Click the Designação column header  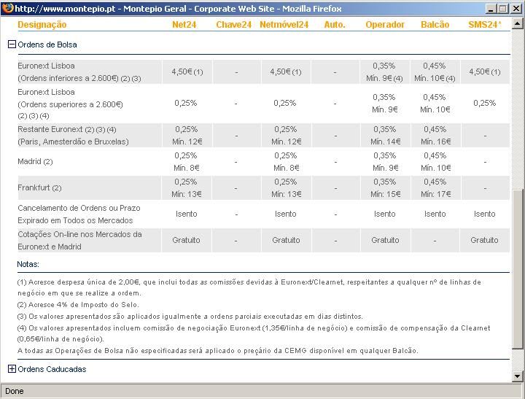42,25
